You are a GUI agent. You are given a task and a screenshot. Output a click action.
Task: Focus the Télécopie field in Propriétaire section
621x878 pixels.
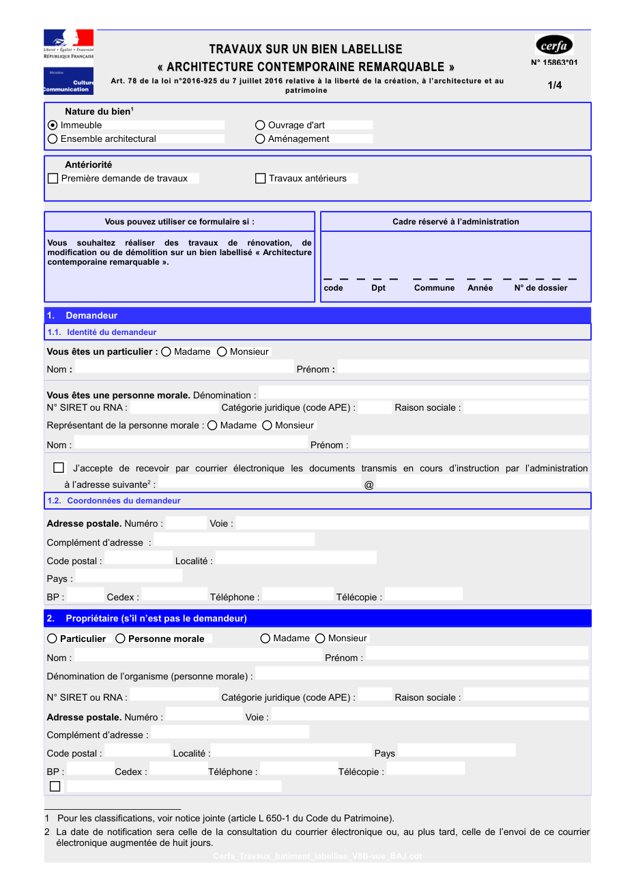[426, 769]
